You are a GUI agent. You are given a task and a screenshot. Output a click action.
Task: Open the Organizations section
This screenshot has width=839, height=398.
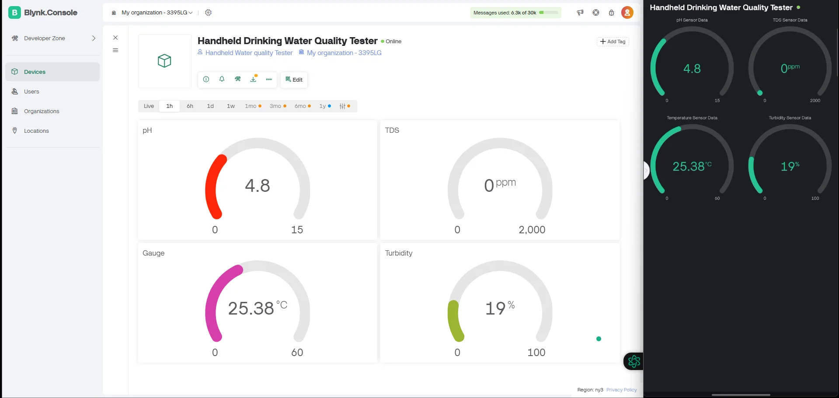click(52, 111)
